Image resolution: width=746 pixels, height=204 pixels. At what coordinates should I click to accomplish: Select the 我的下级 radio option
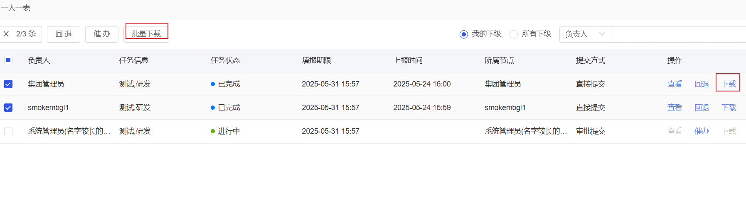click(x=464, y=34)
